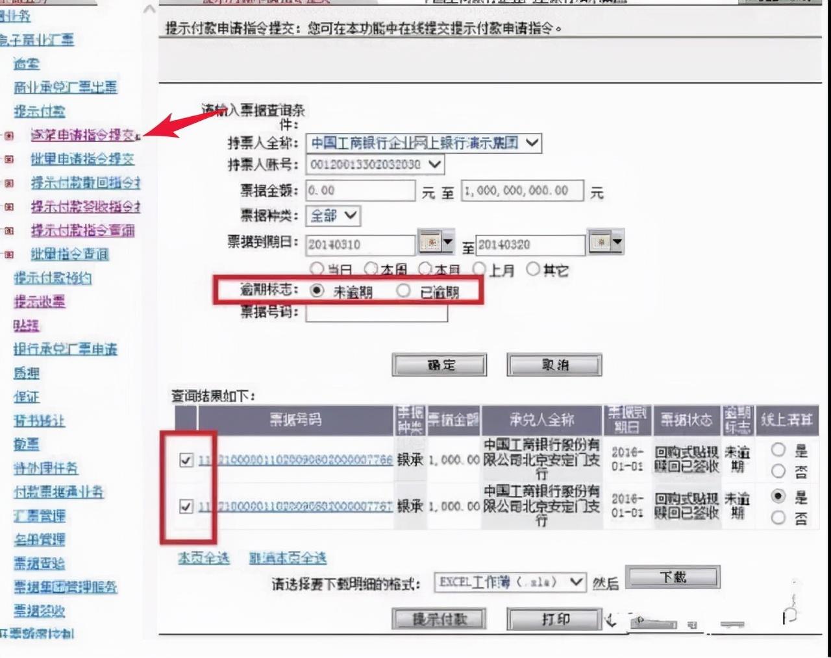Uncheck the first bill row checkbox
This screenshot has width=831, height=658.
[186, 461]
